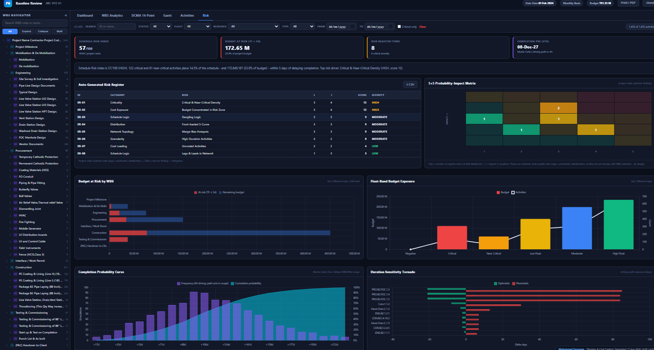Click the P6 app logo
Viewport: 654px width, 350px height.
click(x=8, y=3)
